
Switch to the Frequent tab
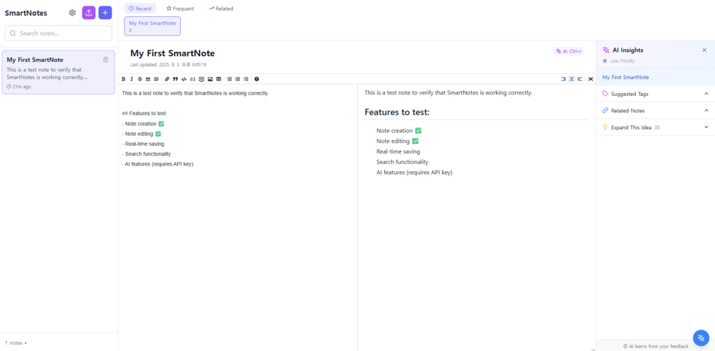click(x=180, y=9)
